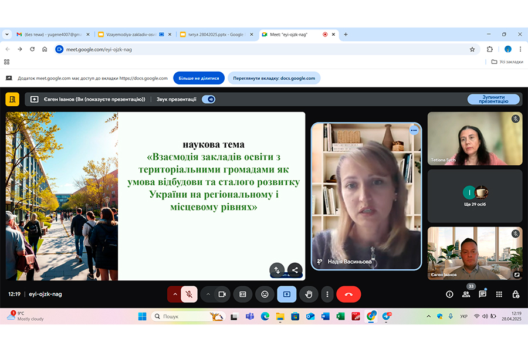Toggle the camera button
This screenshot has height=352, width=528.
[222, 294]
